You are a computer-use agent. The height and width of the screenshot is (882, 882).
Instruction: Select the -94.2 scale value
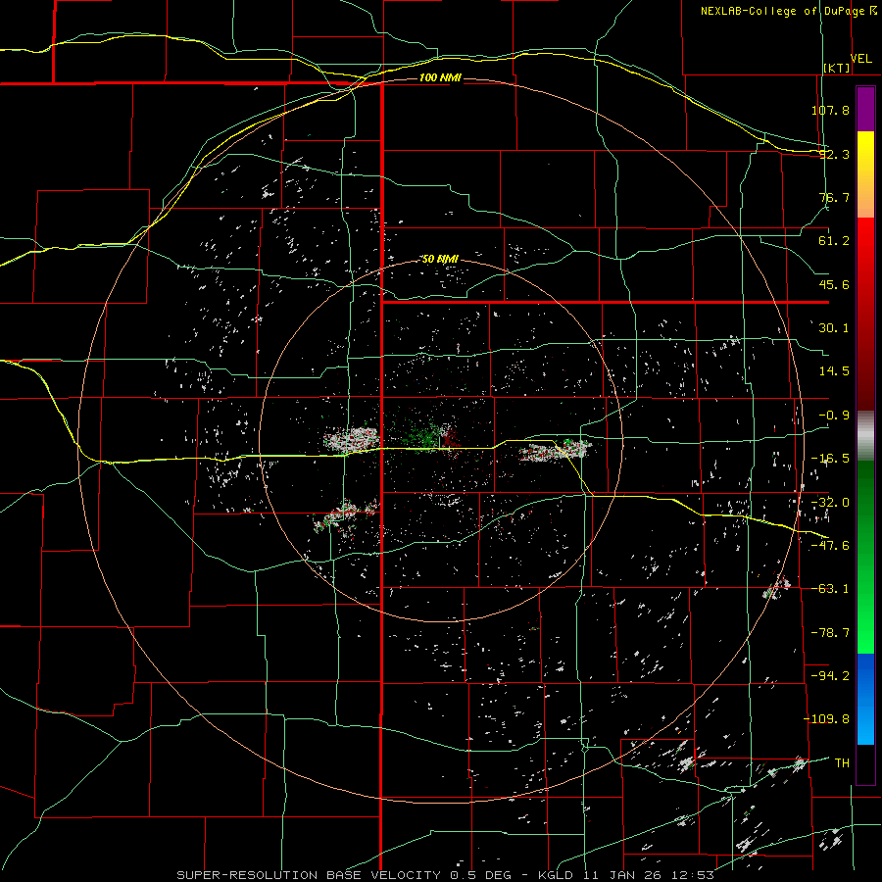tap(830, 675)
